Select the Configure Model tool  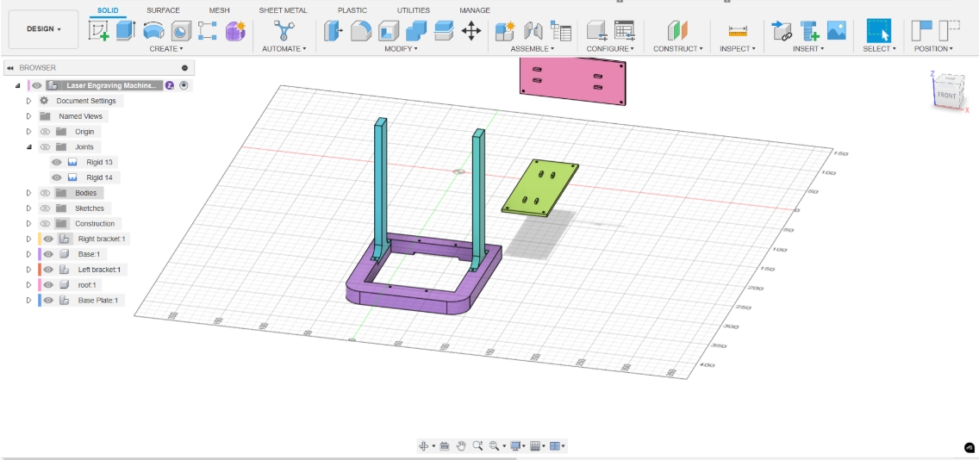597,31
